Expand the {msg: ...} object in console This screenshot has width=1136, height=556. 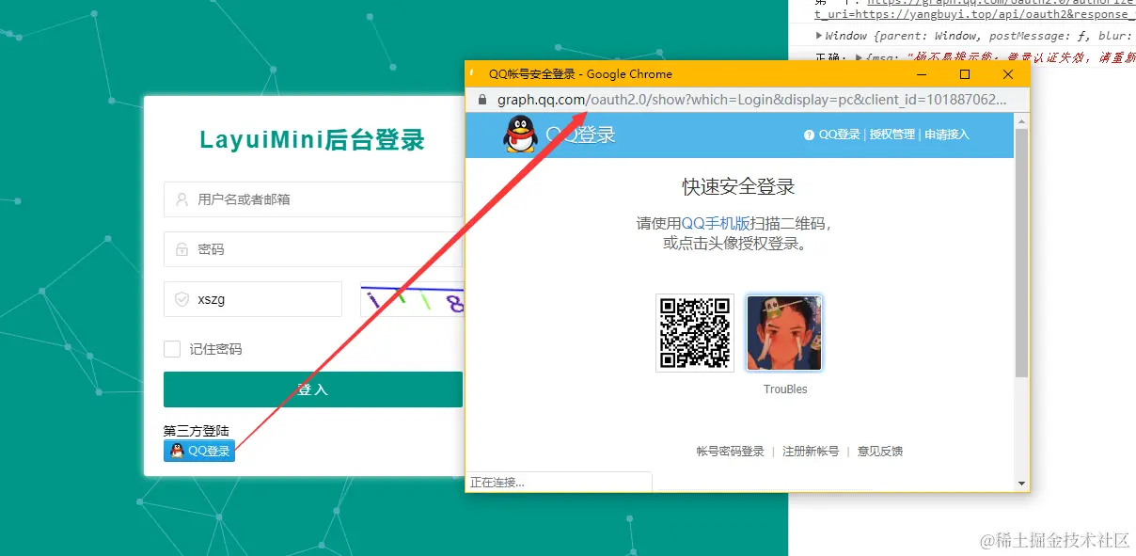coord(857,57)
